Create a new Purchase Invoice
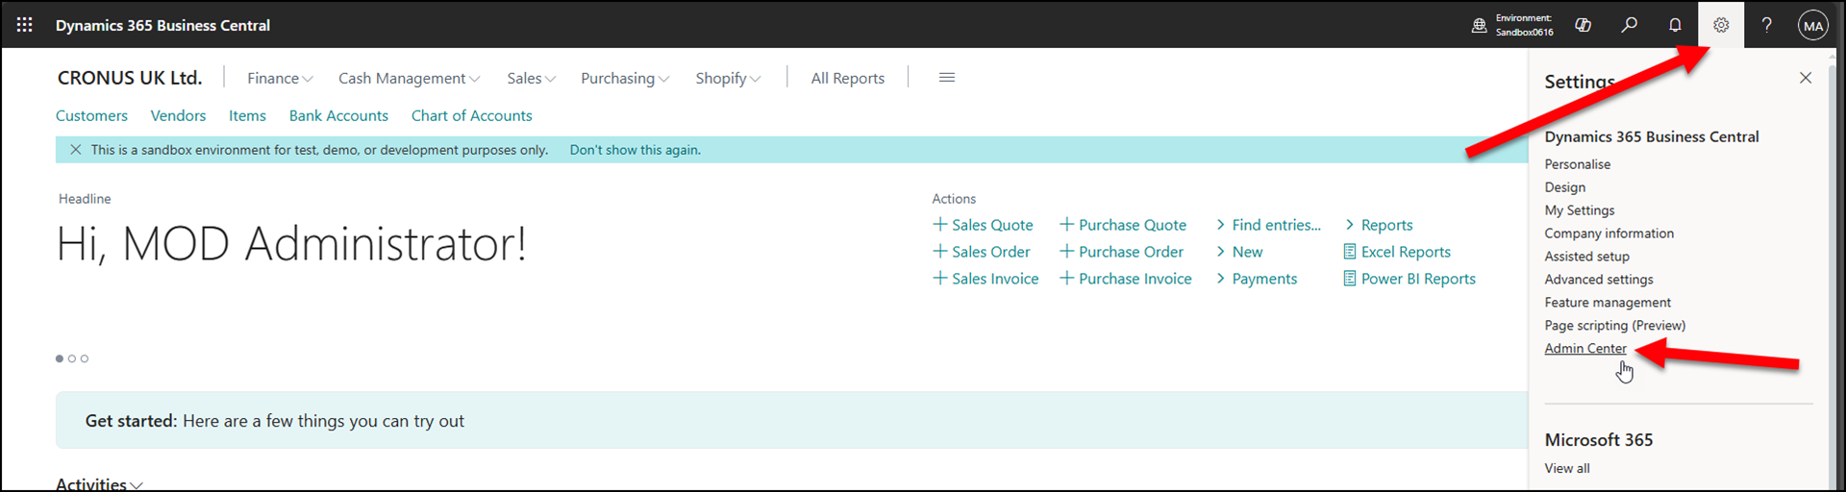This screenshot has height=492, width=1846. click(x=1125, y=279)
